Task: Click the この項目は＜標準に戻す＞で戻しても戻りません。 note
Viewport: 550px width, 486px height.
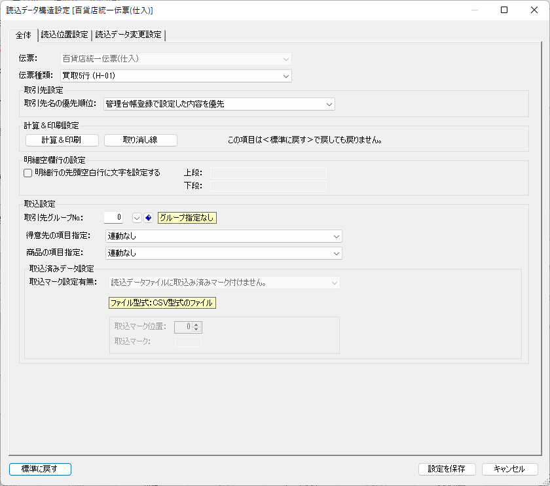Action: tap(305, 140)
